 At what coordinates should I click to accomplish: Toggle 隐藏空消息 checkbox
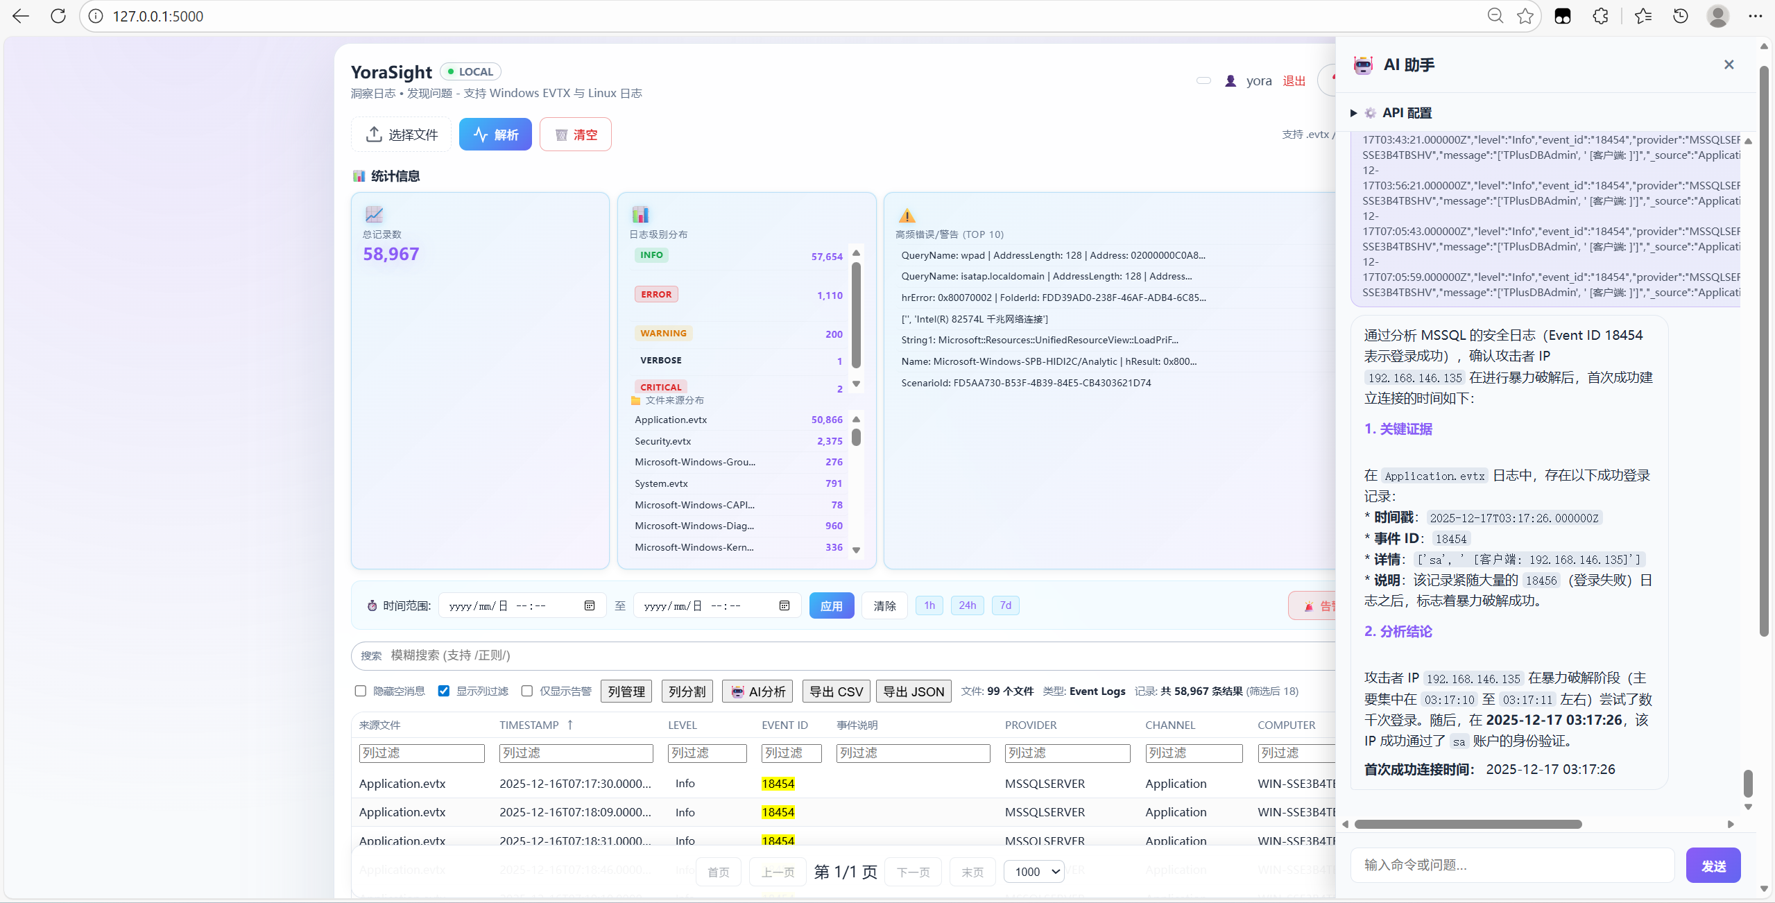(x=361, y=691)
